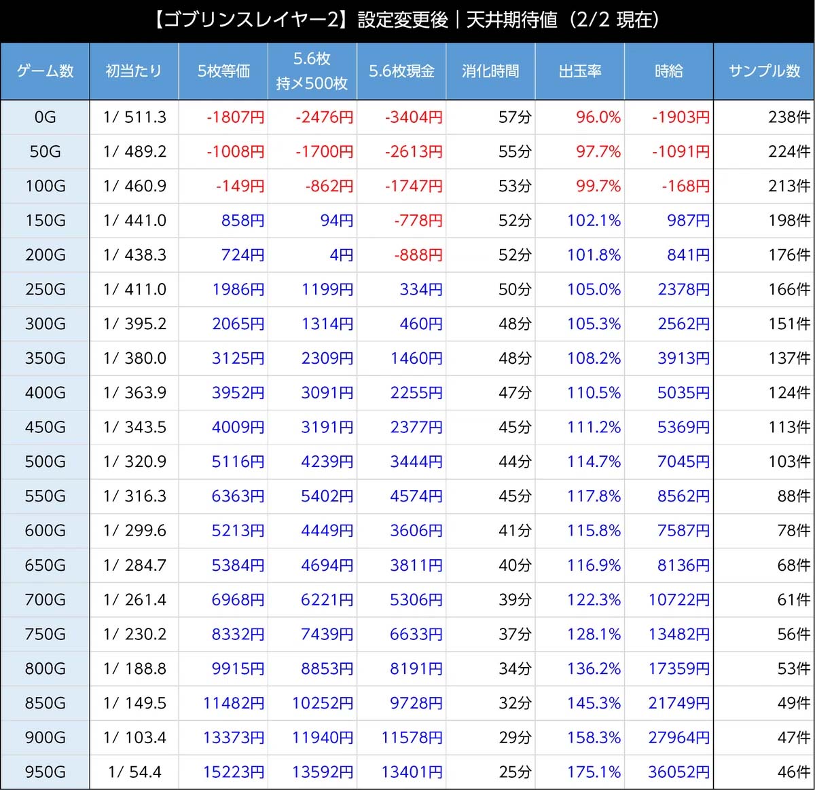The image size is (815, 790).
Task: Select the サンプル数 column header
Action: (763, 71)
